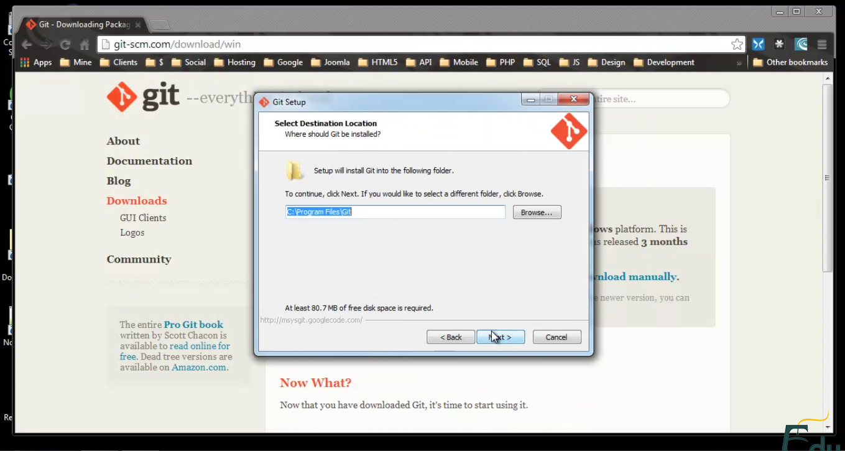Open the Documentation menu link
This screenshot has height=451, width=845.
[x=149, y=161]
